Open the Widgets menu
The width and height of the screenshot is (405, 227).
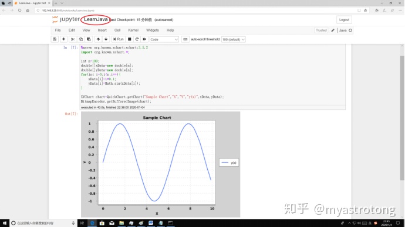point(153,30)
